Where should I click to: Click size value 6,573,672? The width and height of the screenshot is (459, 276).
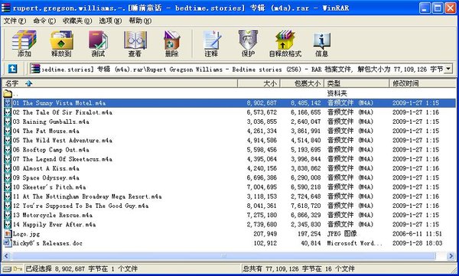pos(262,112)
